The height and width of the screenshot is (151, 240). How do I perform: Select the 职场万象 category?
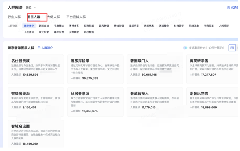point(194,26)
